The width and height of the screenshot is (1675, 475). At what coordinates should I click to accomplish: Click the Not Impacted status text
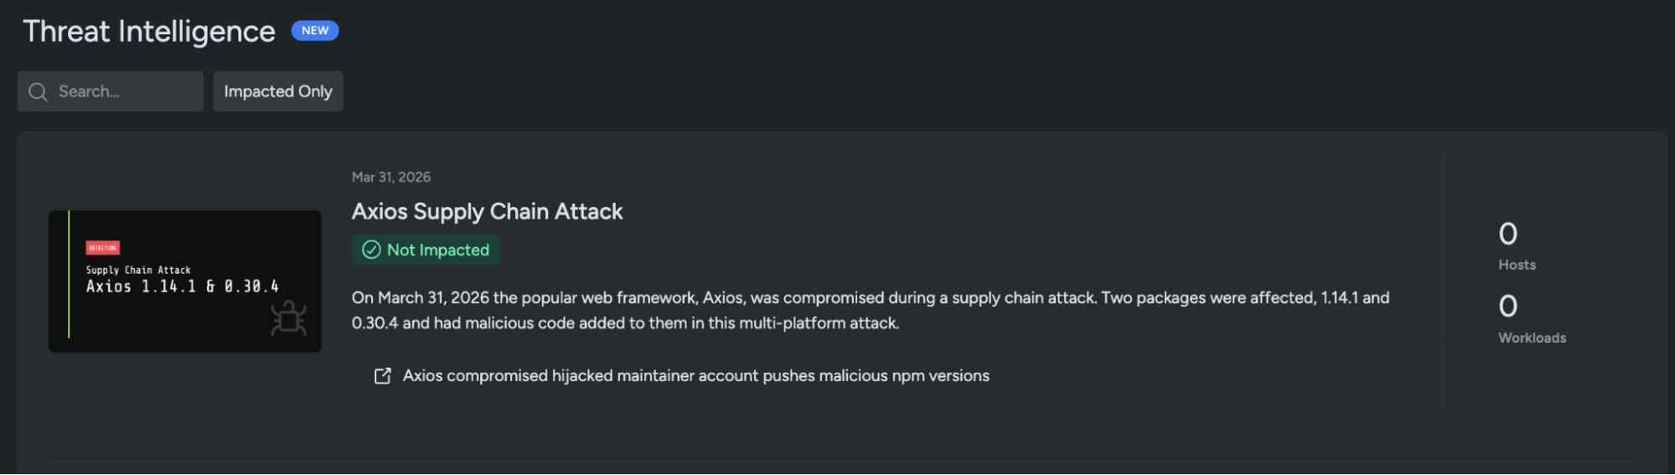437,250
